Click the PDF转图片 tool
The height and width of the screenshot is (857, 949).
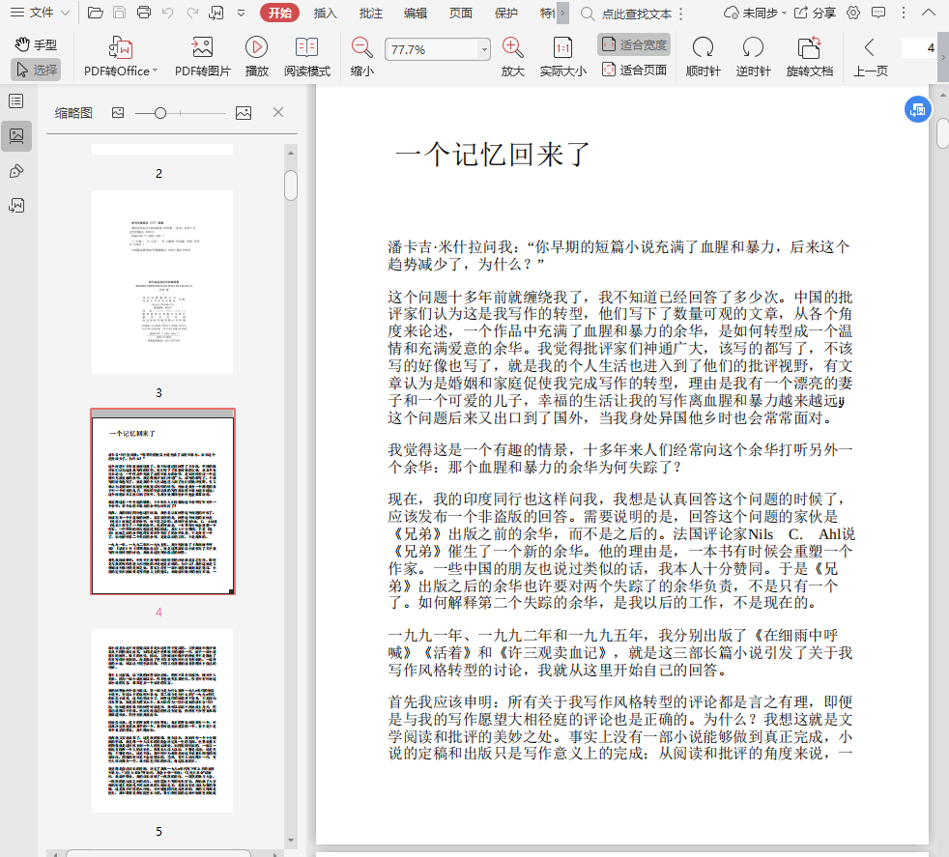[202, 56]
